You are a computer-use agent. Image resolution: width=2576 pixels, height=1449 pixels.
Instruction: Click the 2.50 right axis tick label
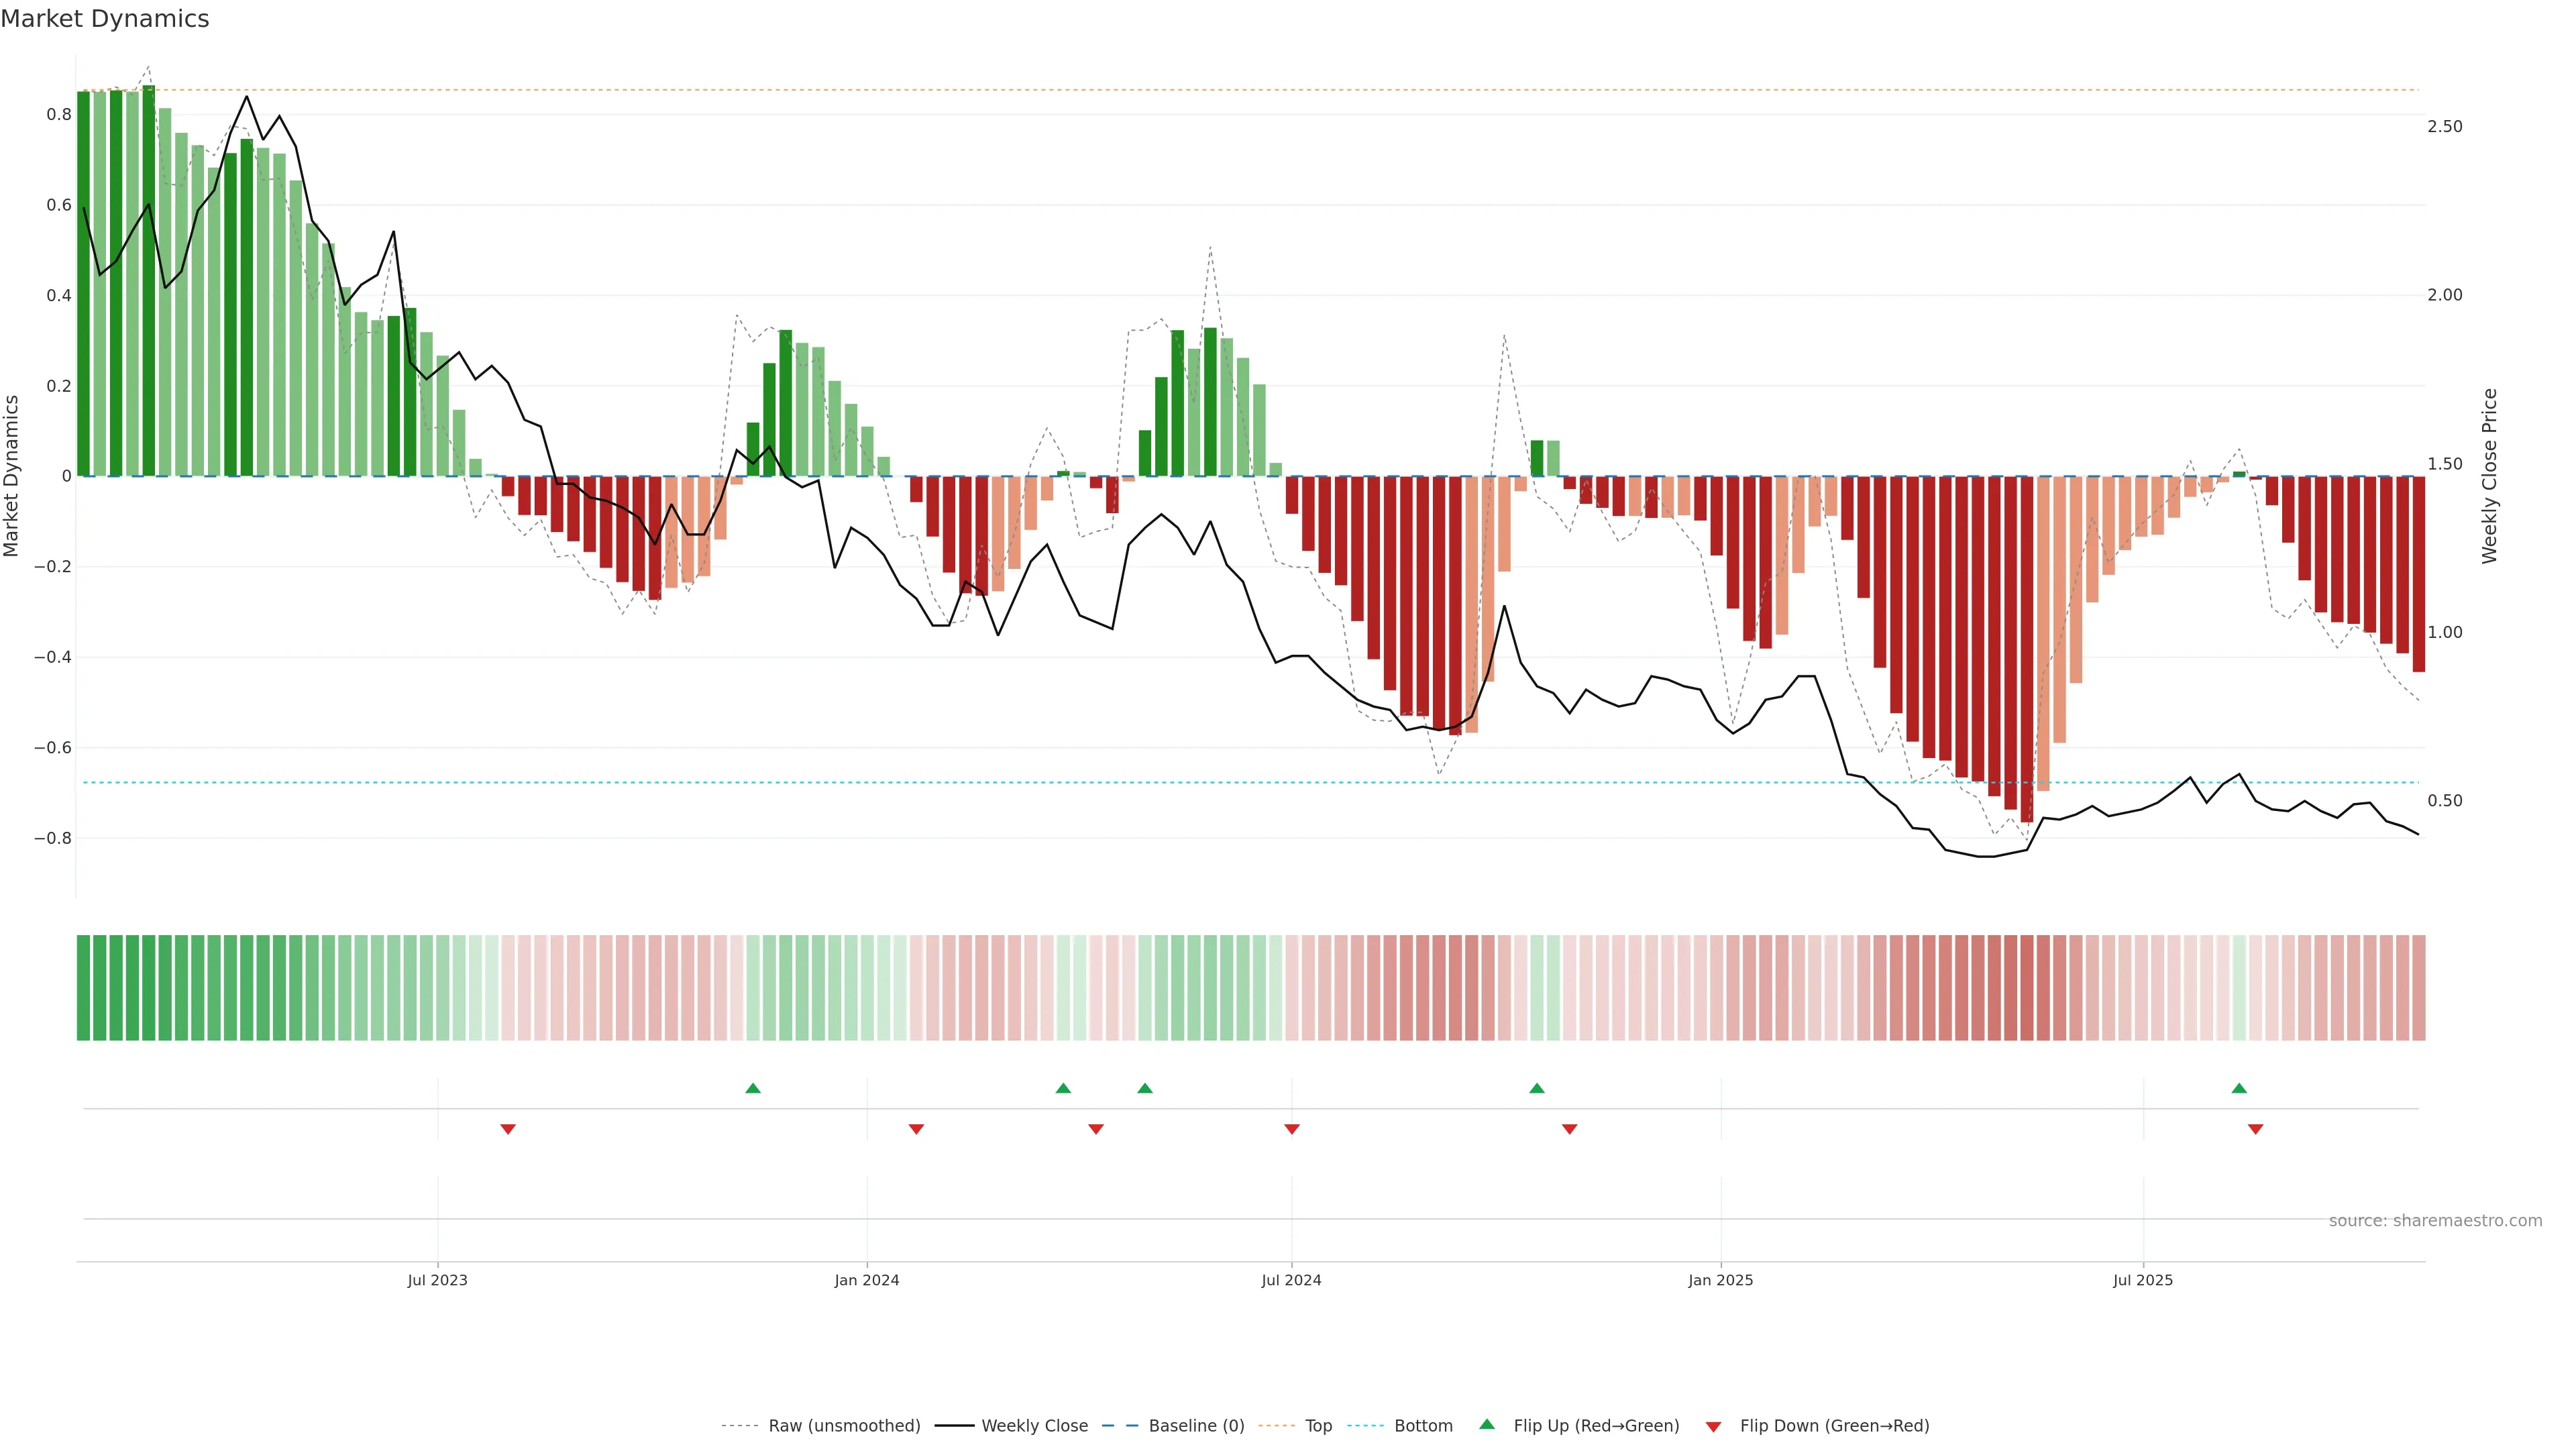tap(2444, 126)
